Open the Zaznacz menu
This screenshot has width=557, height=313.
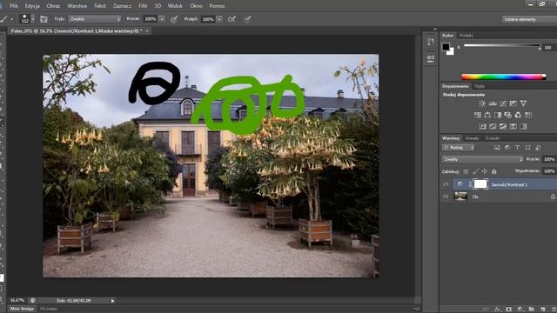122,6
